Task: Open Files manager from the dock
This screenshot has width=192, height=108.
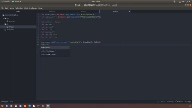Action: point(11,106)
